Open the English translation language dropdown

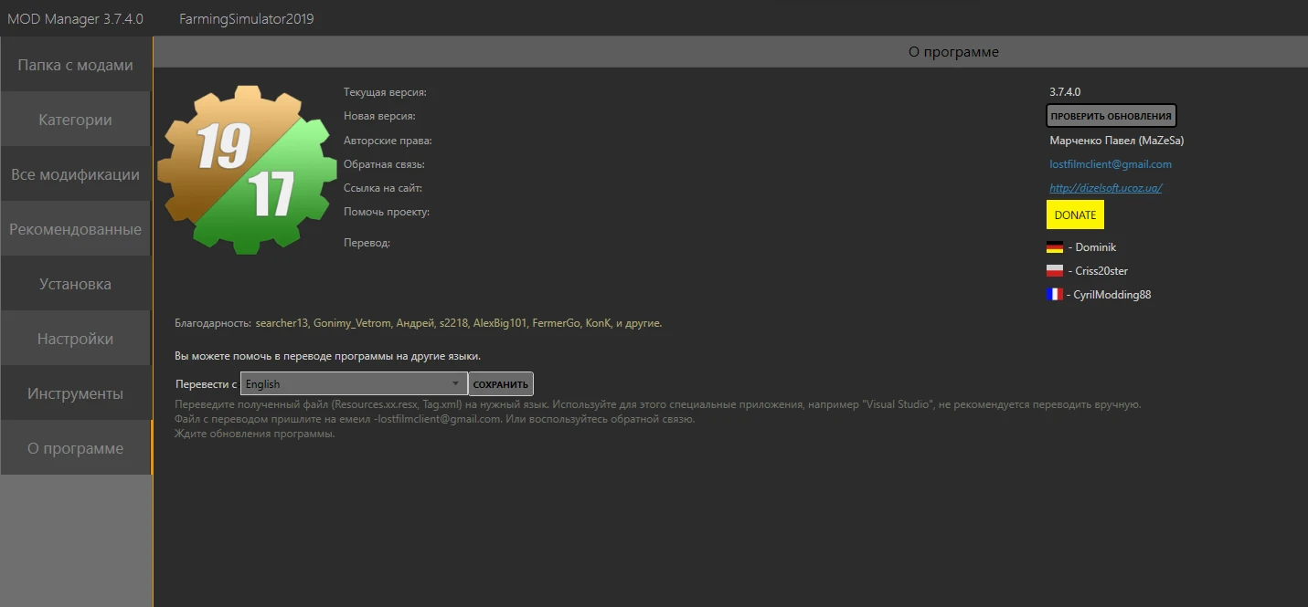[353, 383]
